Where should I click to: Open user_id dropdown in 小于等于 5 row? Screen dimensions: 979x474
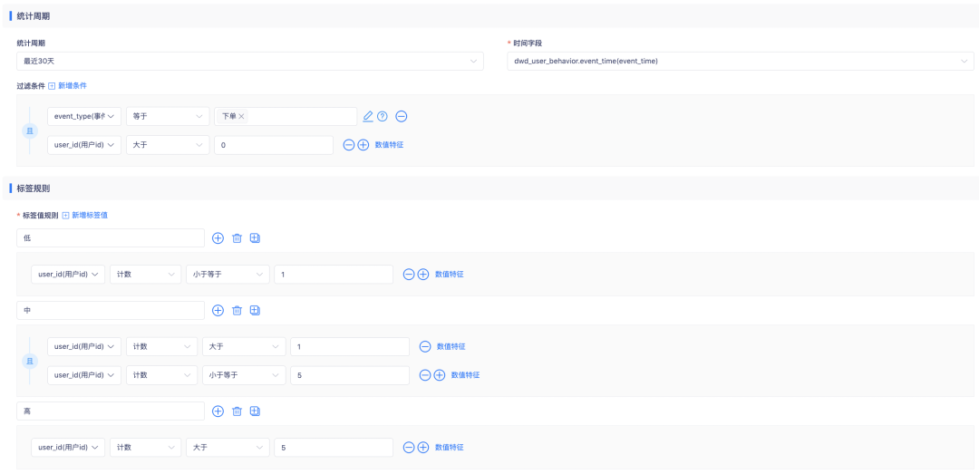84,375
